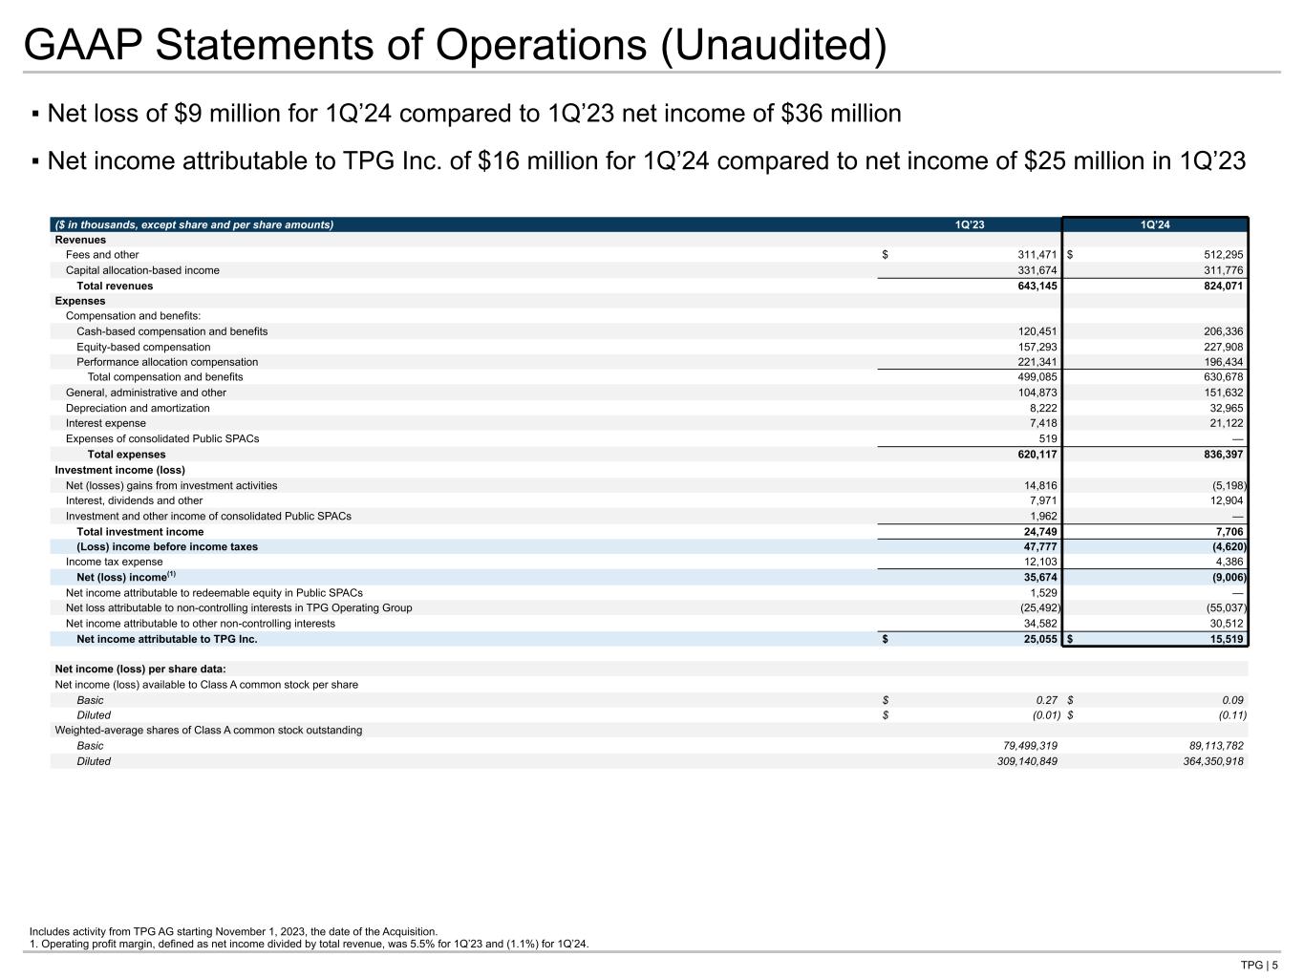The height and width of the screenshot is (978, 1304).
Task: Click the Total revenues 1Q'24 value 824,071
Action: coord(1216,286)
